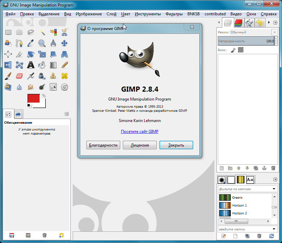The width and height of the screenshot is (282, 243).
Task: Switch to the Fonts tab
Action: [x=250, y=180]
